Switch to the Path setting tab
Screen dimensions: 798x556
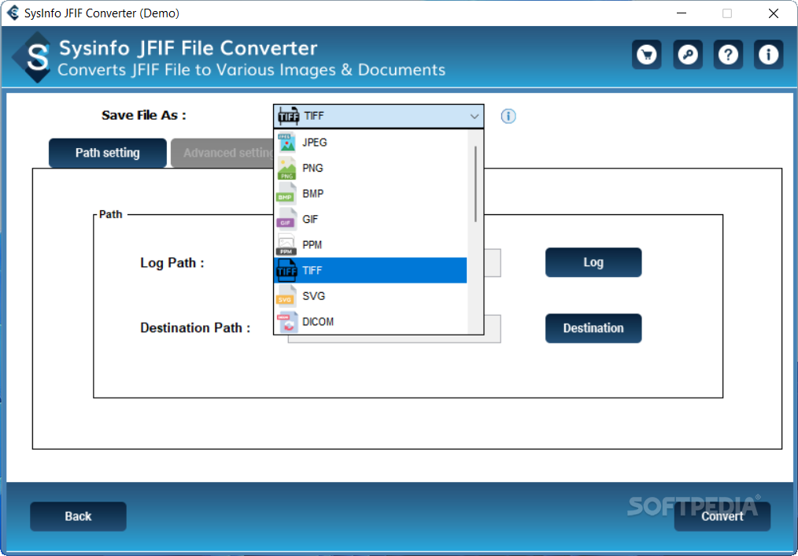[107, 153]
